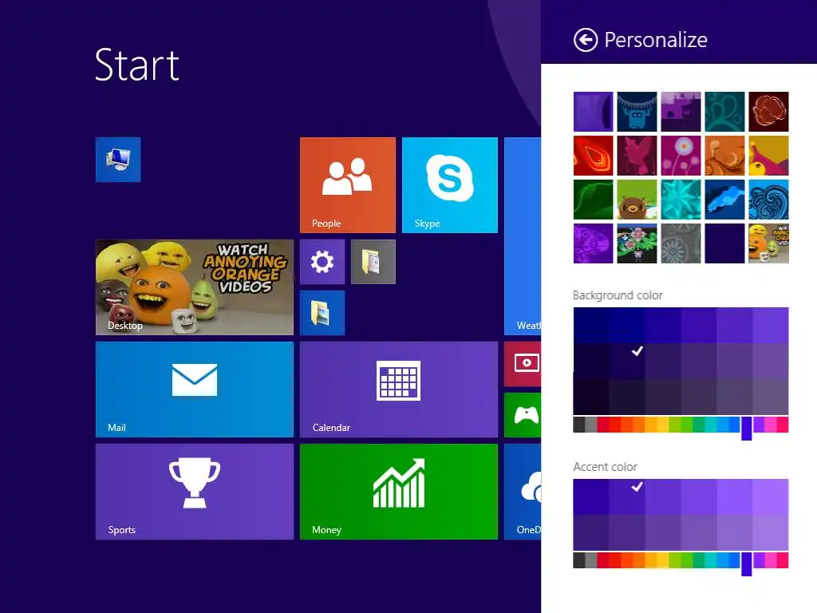The width and height of the screenshot is (817, 613).
Task: Launch the Skype tile
Action: [x=450, y=185]
